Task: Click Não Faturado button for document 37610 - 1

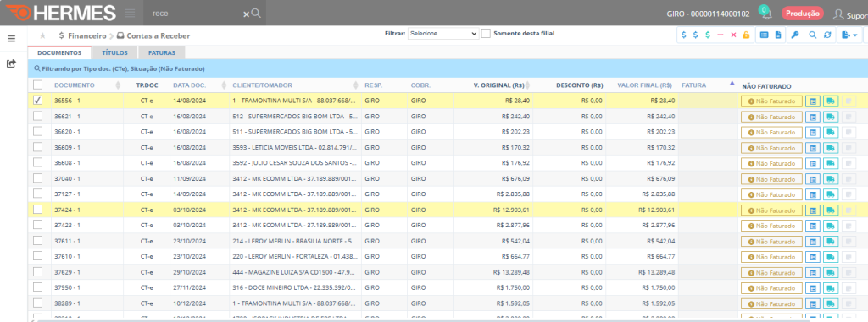Action: pos(771,257)
